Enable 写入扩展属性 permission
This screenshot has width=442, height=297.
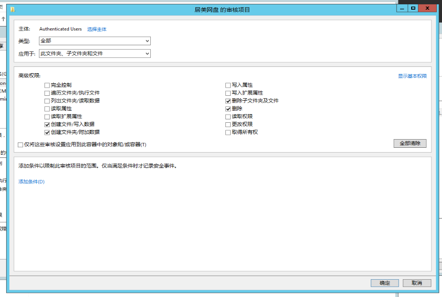[x=228, y=93]
